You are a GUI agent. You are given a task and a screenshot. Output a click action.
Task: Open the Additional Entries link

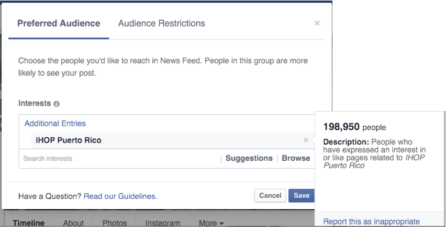pos(55,124)
